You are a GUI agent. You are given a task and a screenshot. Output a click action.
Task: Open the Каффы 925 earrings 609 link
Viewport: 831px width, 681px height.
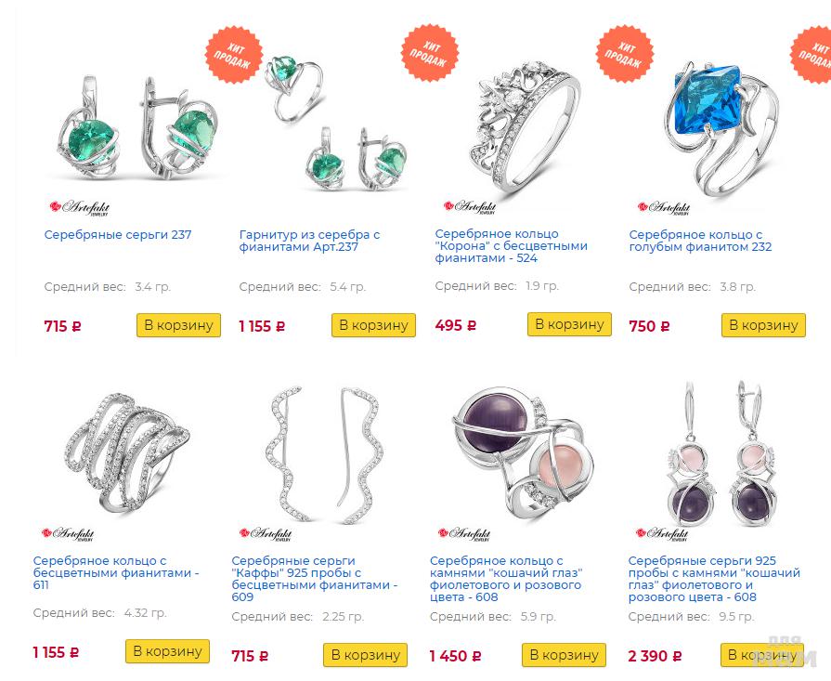314,579
